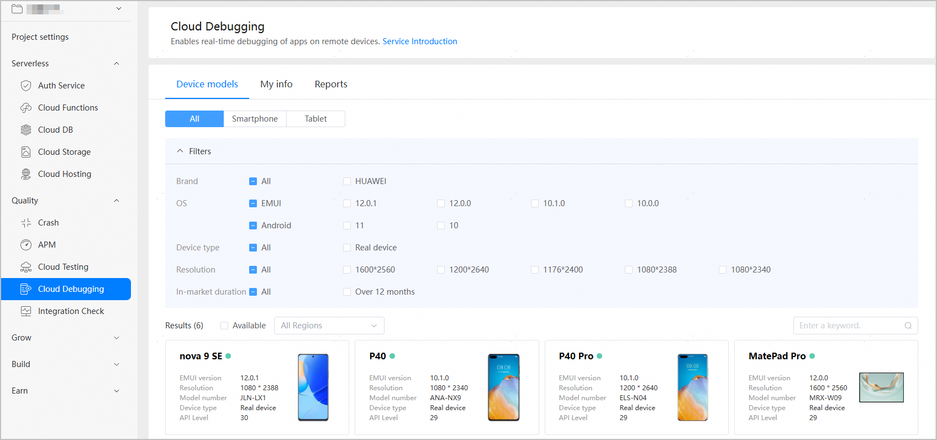Click the keyword search magnifier icon
Image resolution: width=937 pixels, height=440 pixels.
(908, 326)
